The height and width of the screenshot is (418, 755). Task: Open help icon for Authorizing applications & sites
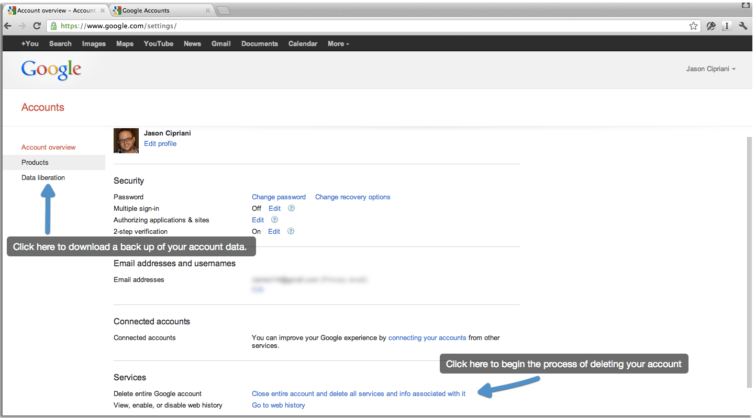(x=274, y=220)
